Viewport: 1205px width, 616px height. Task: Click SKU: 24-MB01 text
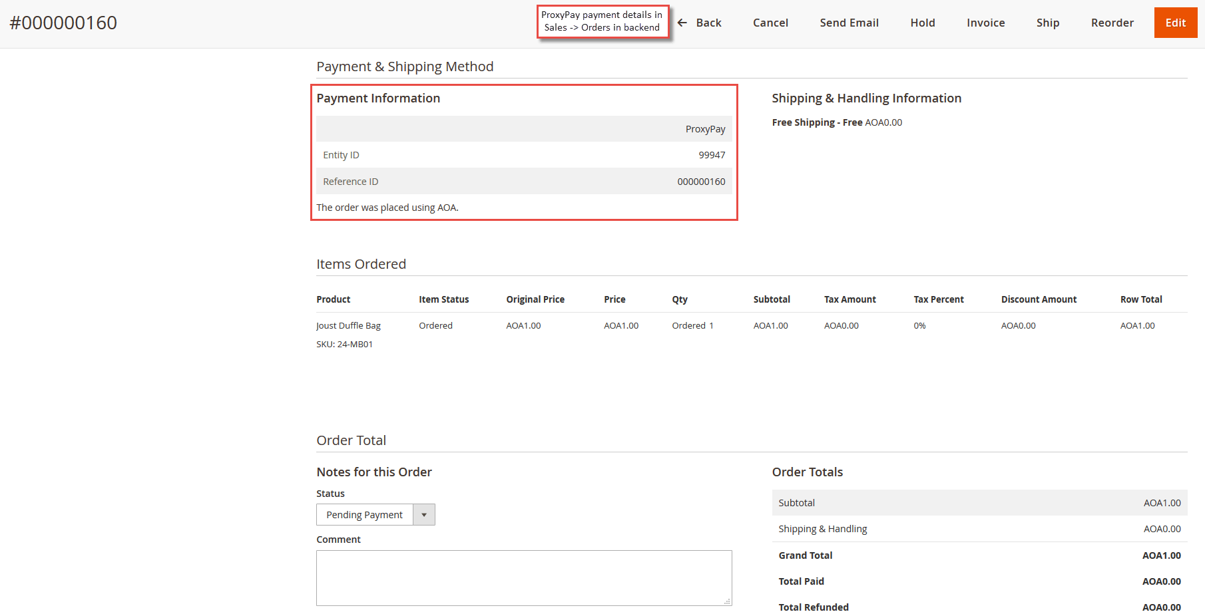tap(344, 344)
